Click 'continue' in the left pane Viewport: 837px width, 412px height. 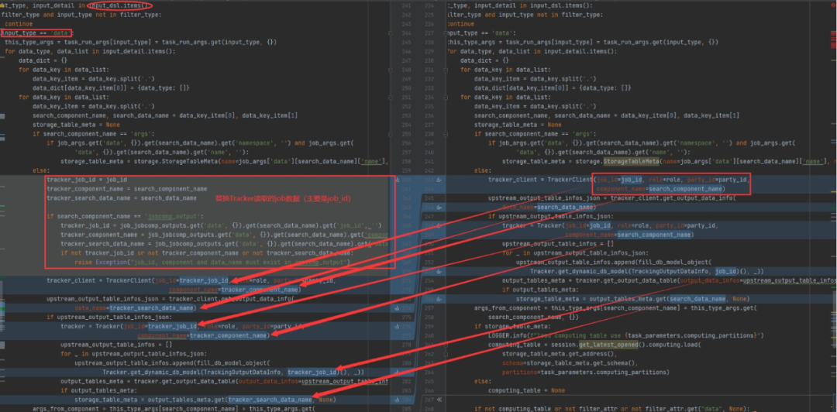coord(19,24)
